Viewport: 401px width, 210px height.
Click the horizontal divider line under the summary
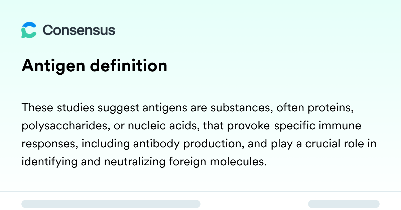tap(200, 192)
